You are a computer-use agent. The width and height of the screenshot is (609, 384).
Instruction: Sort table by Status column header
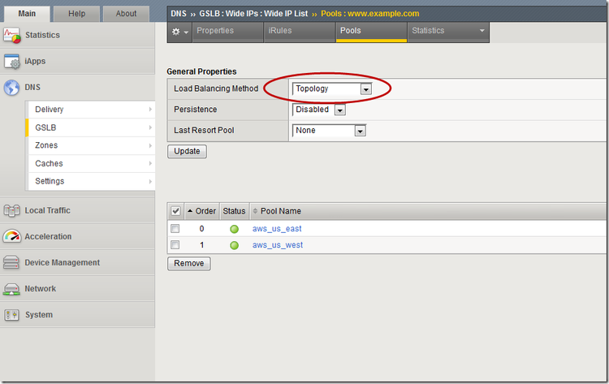tap(234, 211)
